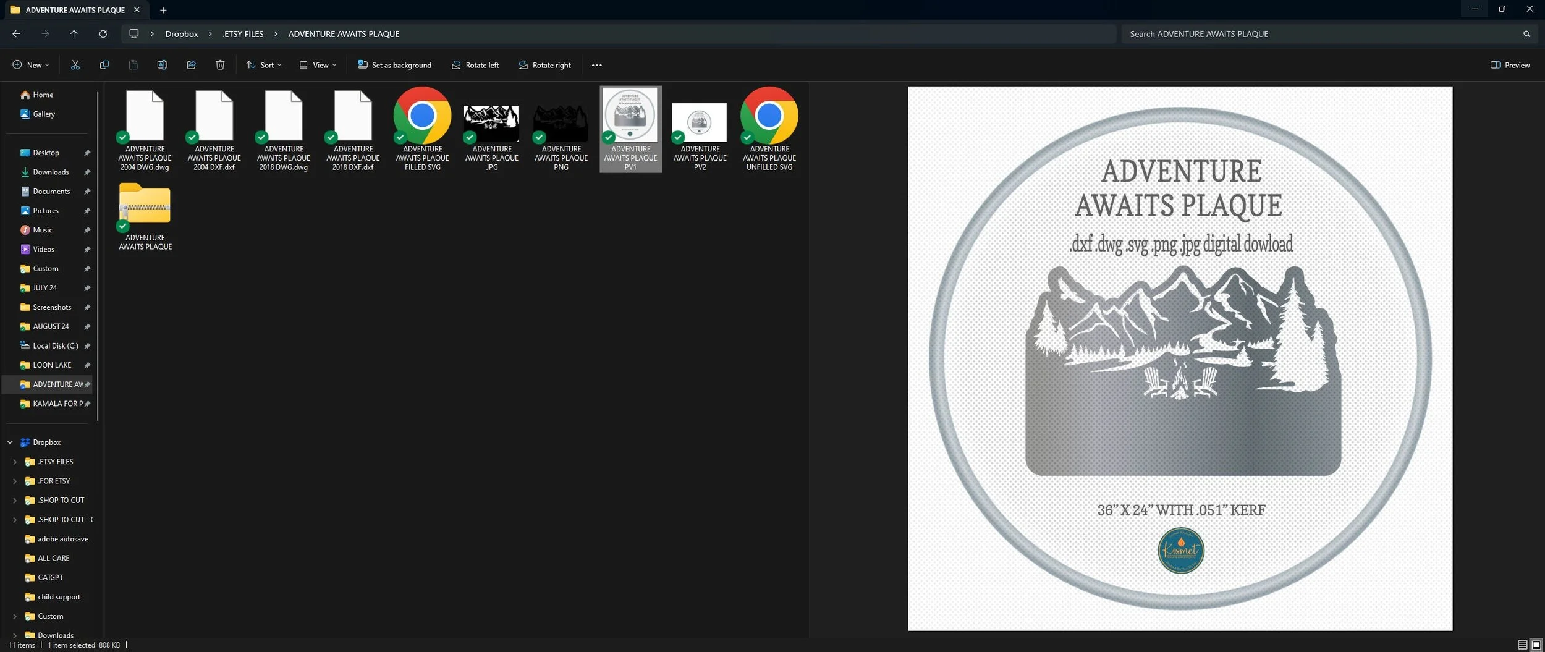Open the see more ellipsis menu
This screenshot has width=1545, height=652.
click(x=596, y=65)
